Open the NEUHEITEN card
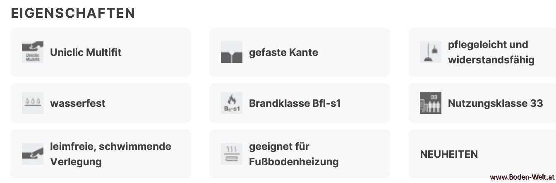556x183 pixels. coord(482,154)
